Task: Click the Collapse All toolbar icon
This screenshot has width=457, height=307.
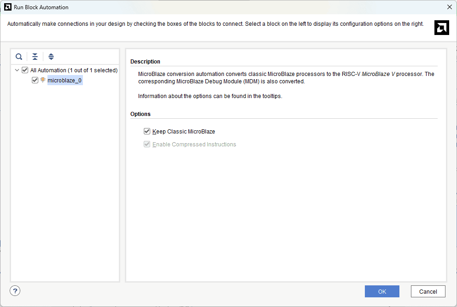Action: [35, 57]
